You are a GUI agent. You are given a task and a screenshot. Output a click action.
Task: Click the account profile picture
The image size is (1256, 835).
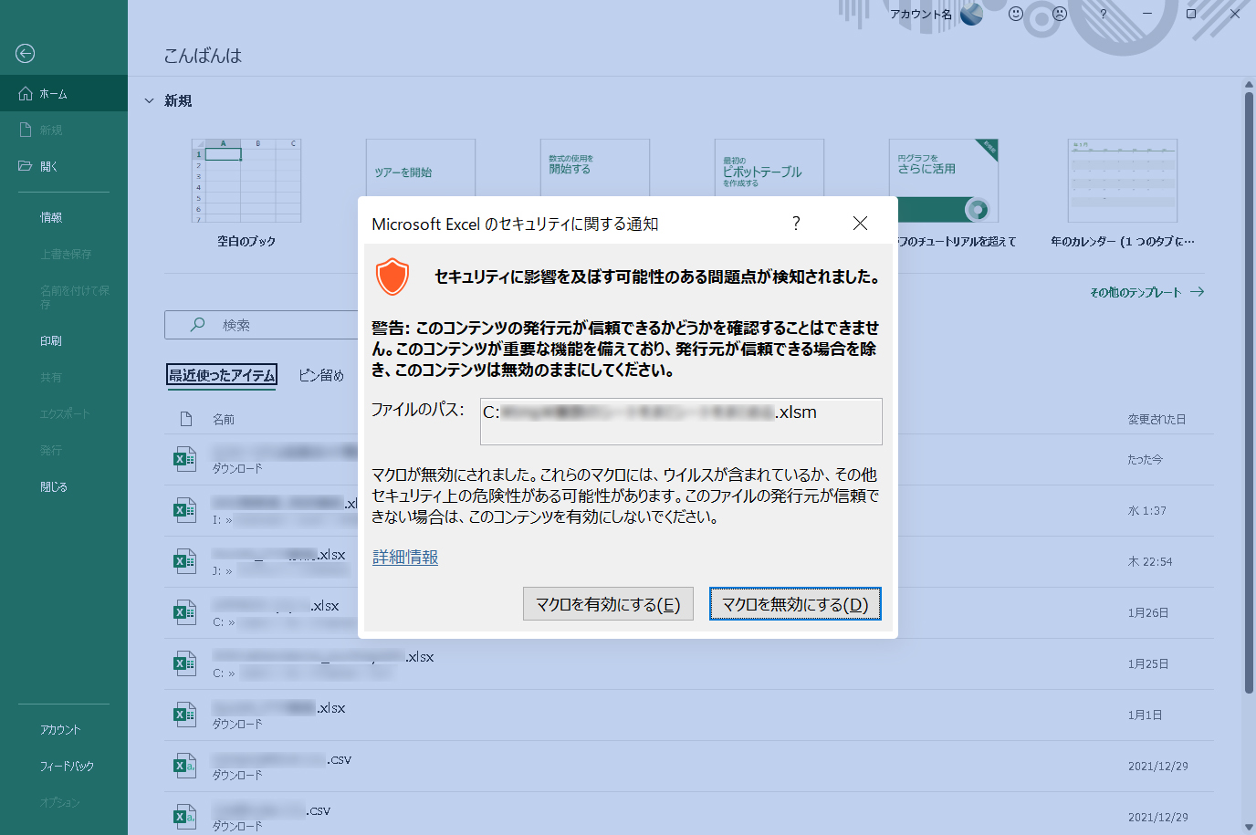(971, 14)
